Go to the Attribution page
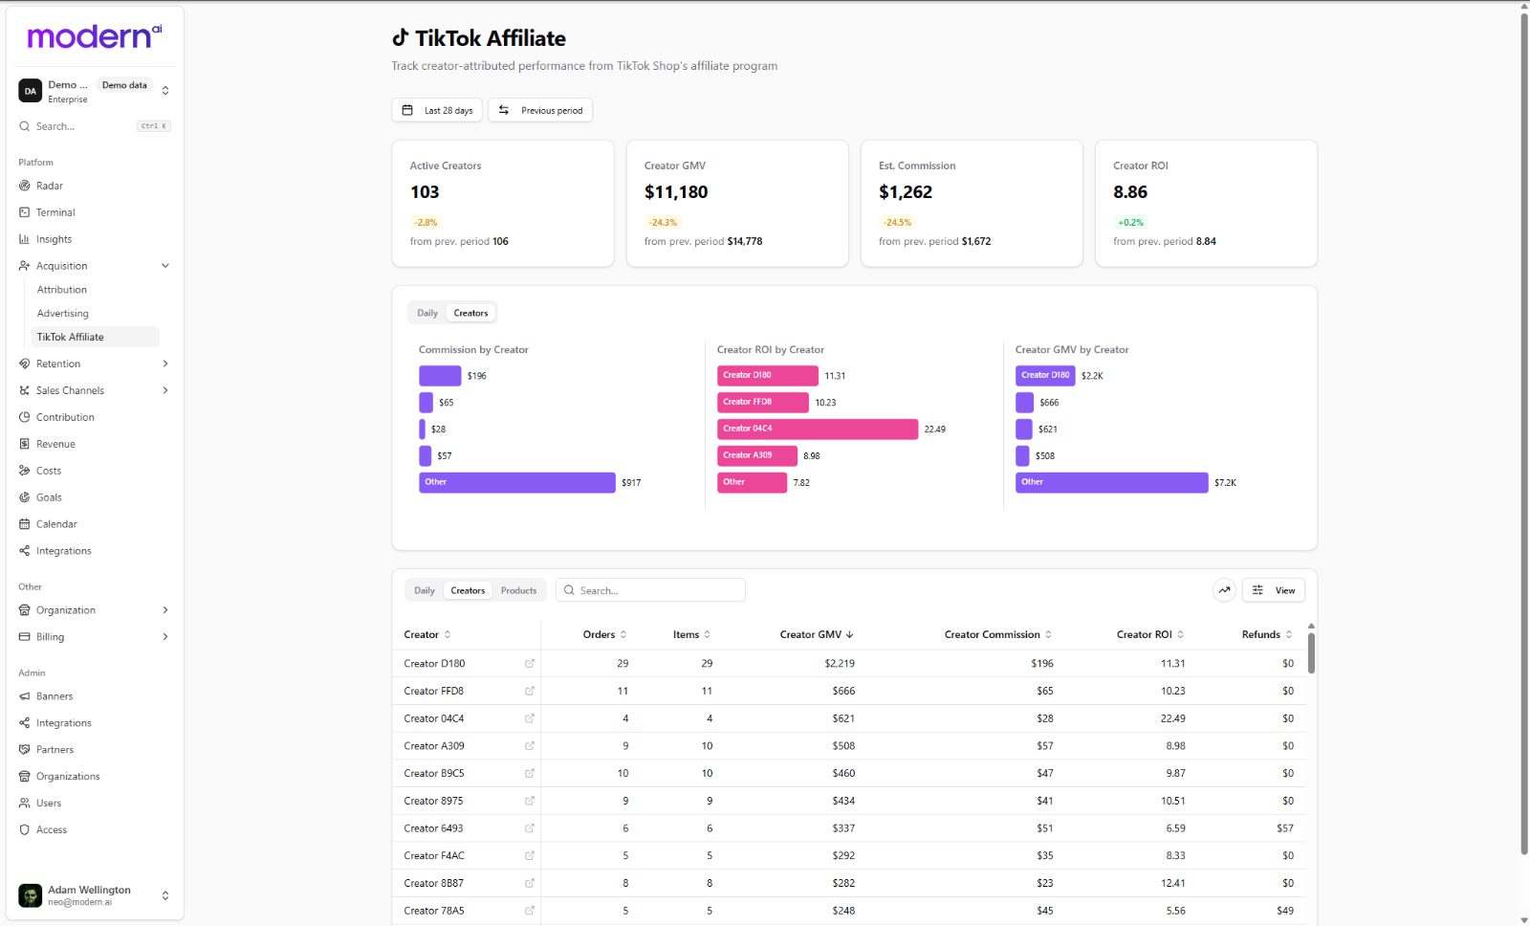1530x926 pixels. pyautogui.click(x=62, y=290)
